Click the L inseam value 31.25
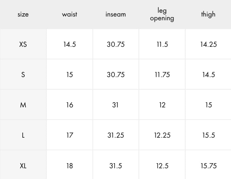Image resolution: width=231 pixels, height=179 pixels. 116,136
